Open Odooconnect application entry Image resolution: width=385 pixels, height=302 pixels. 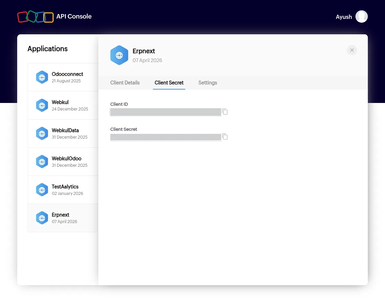pyautogui.click(x=63, y=77)
